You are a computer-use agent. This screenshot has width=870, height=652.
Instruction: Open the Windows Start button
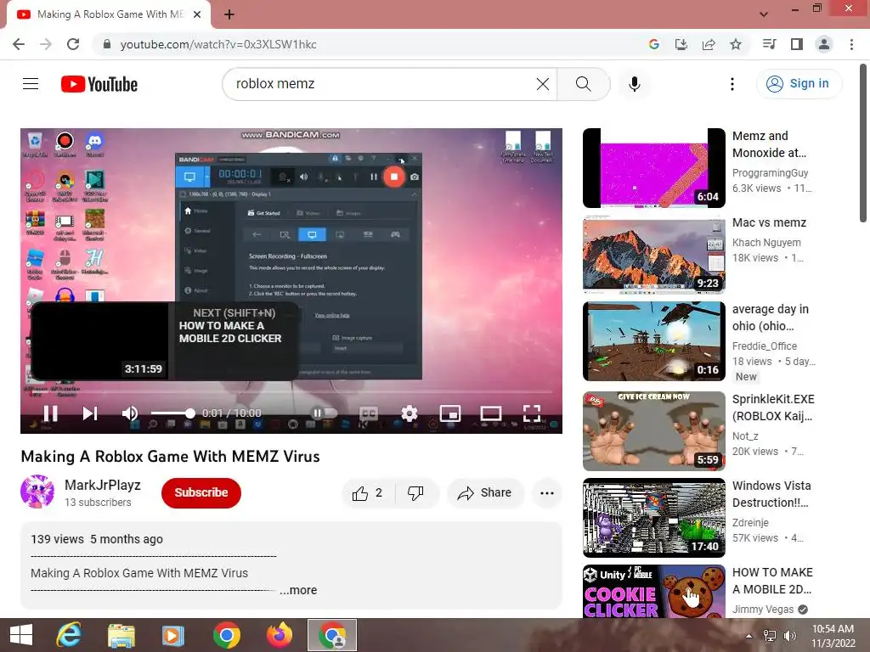pyautogui.click(x=21, y=635)
